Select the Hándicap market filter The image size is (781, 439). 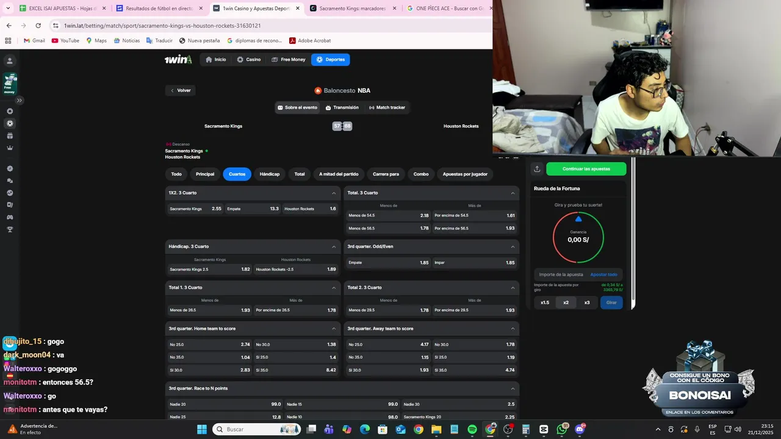coord(270,174)
